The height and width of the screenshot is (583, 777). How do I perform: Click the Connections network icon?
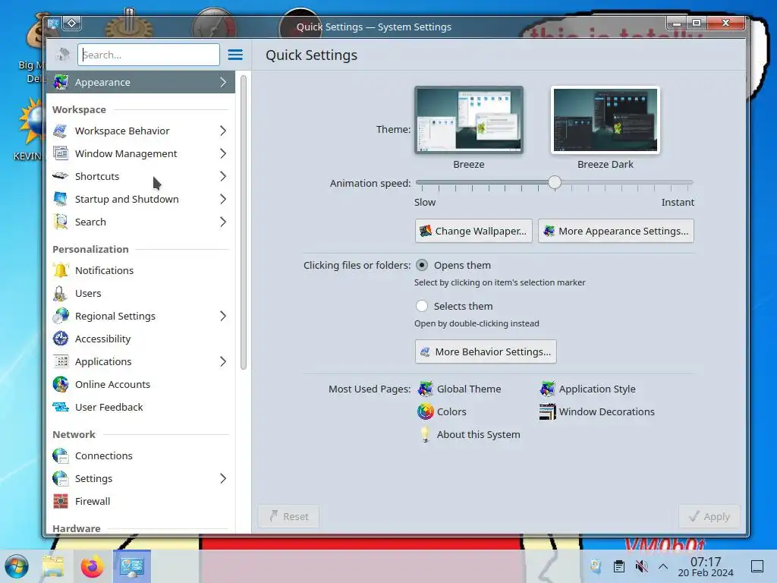pos(61,456)
